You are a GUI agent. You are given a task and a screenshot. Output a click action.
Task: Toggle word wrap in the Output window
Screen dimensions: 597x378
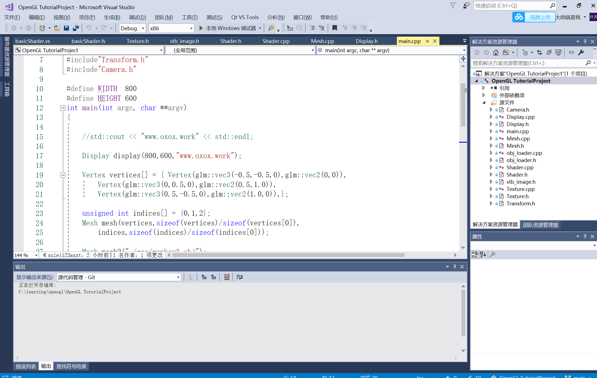tap(240, 277)
